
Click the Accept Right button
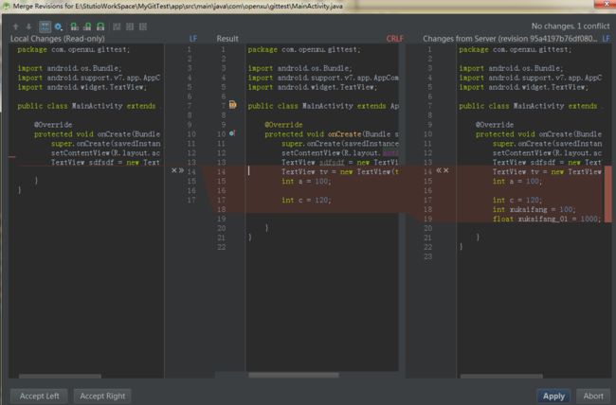pos(102,396)
